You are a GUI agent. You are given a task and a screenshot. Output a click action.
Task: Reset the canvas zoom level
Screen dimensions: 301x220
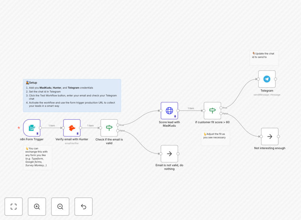pos(83,207)
